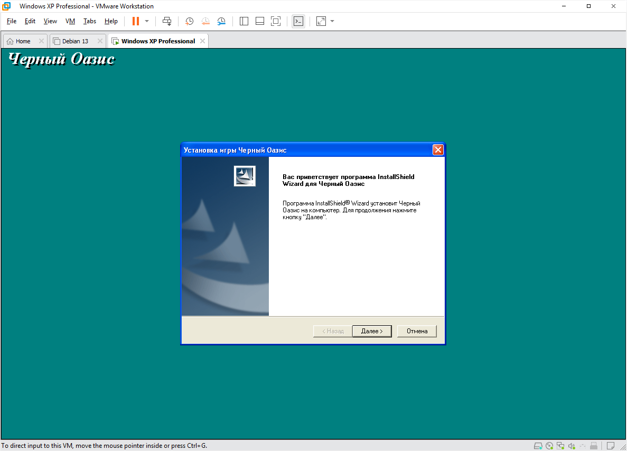Switch to the Debian 13 tab

(x=75, y=41)
